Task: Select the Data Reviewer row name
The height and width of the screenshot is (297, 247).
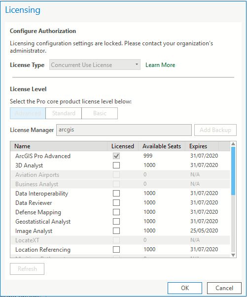Action: pyautogui.click(x=34, y=203)
